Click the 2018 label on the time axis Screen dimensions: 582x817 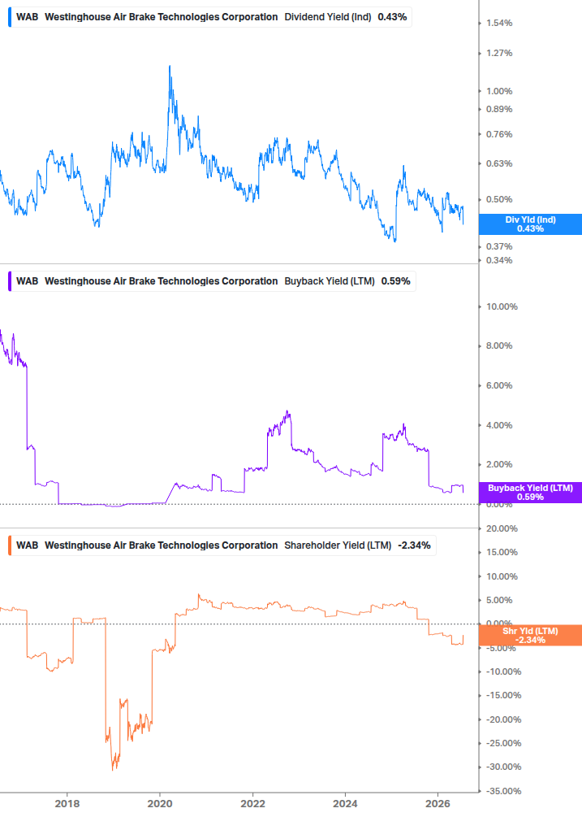tap(67, 803)
